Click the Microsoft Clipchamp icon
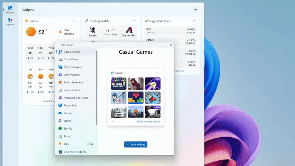295x166 pixels. click(x=60, y=98)
